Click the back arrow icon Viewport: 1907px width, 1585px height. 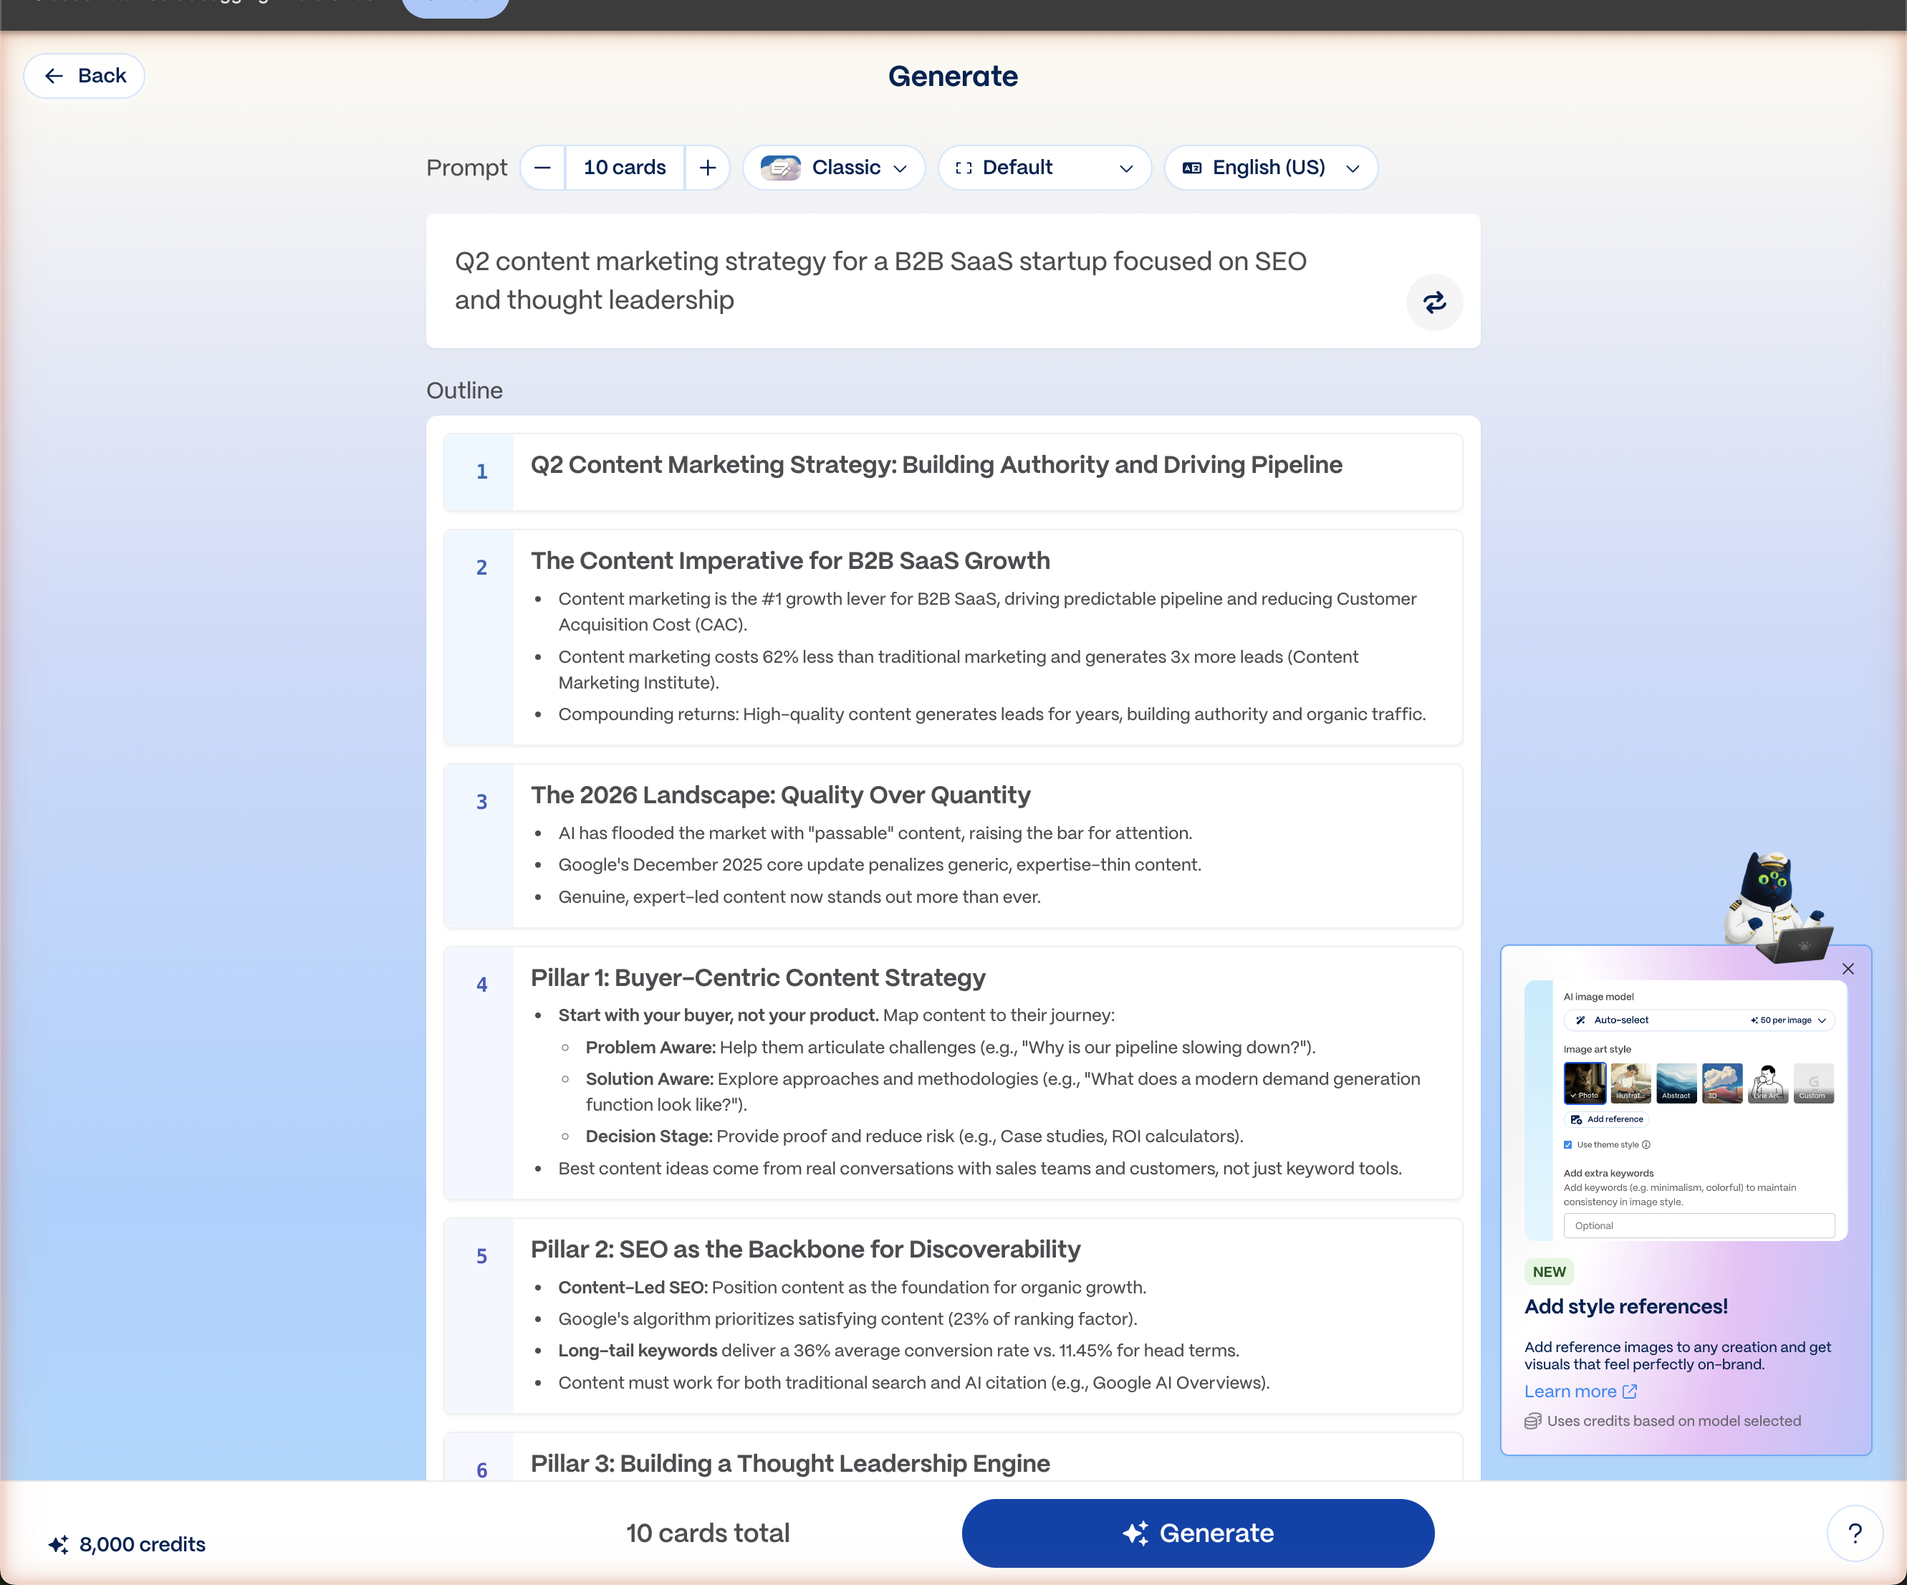click(x=54, y=75)
